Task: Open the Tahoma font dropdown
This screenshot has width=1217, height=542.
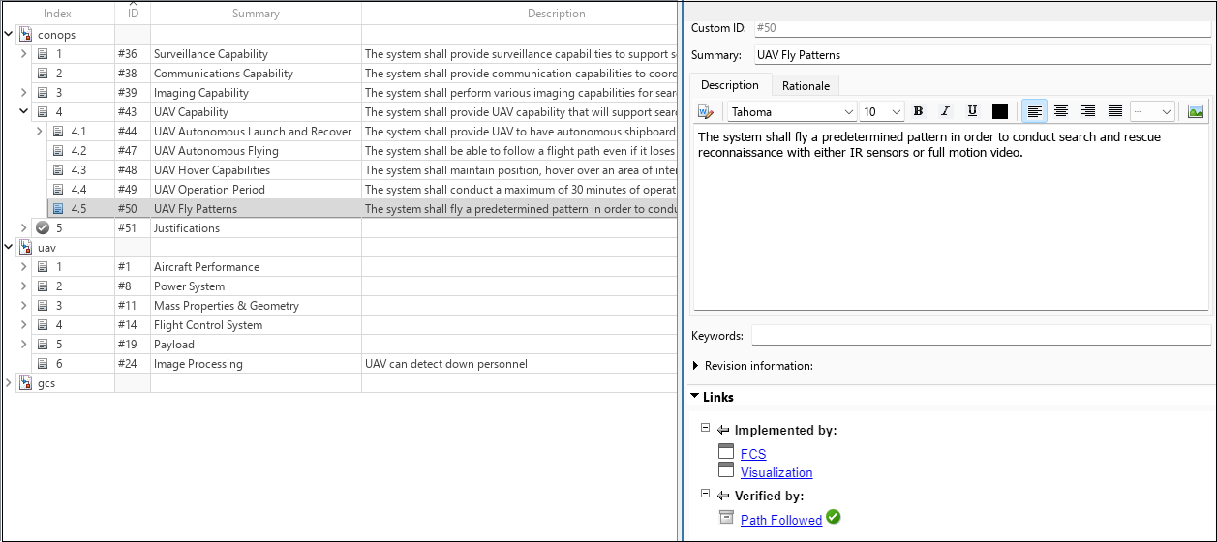Action: click(x=792, y=111)
